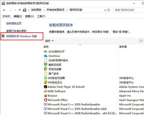Viewport: 144px width, 115px height.
Task: Select the 360安全浏览器 icon
Action: click(46, 78)
